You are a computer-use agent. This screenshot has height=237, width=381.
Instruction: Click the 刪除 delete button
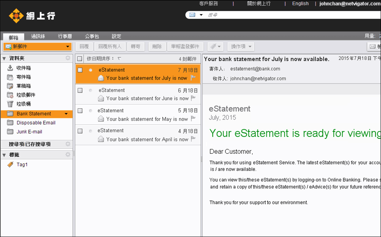[157, 46]
